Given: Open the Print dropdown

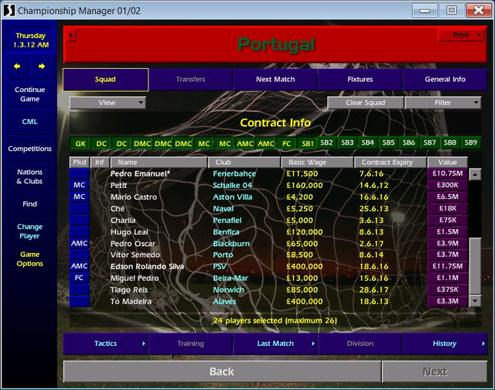Looking at the screenshot, I should 461,35.
